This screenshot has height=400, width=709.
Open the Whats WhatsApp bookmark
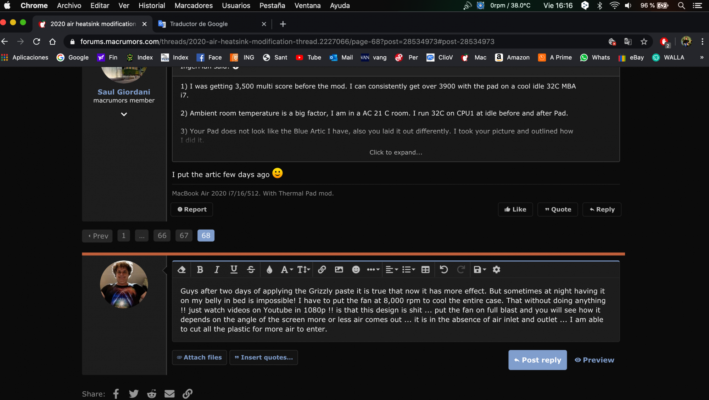[595, 57]
